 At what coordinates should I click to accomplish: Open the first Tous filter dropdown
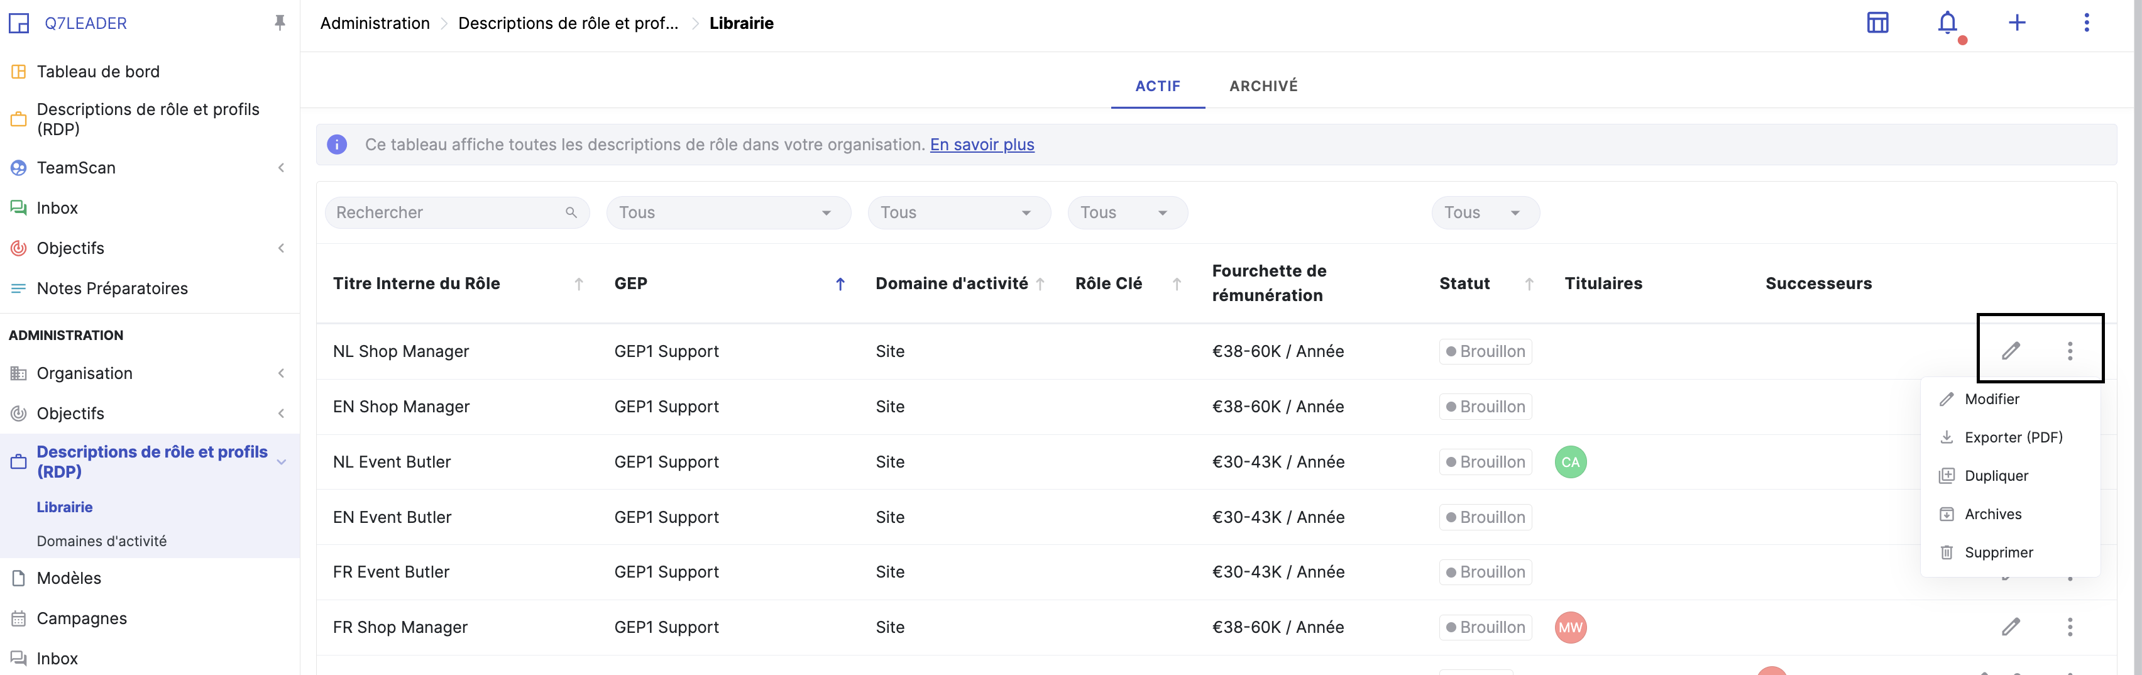coord(728,213)
